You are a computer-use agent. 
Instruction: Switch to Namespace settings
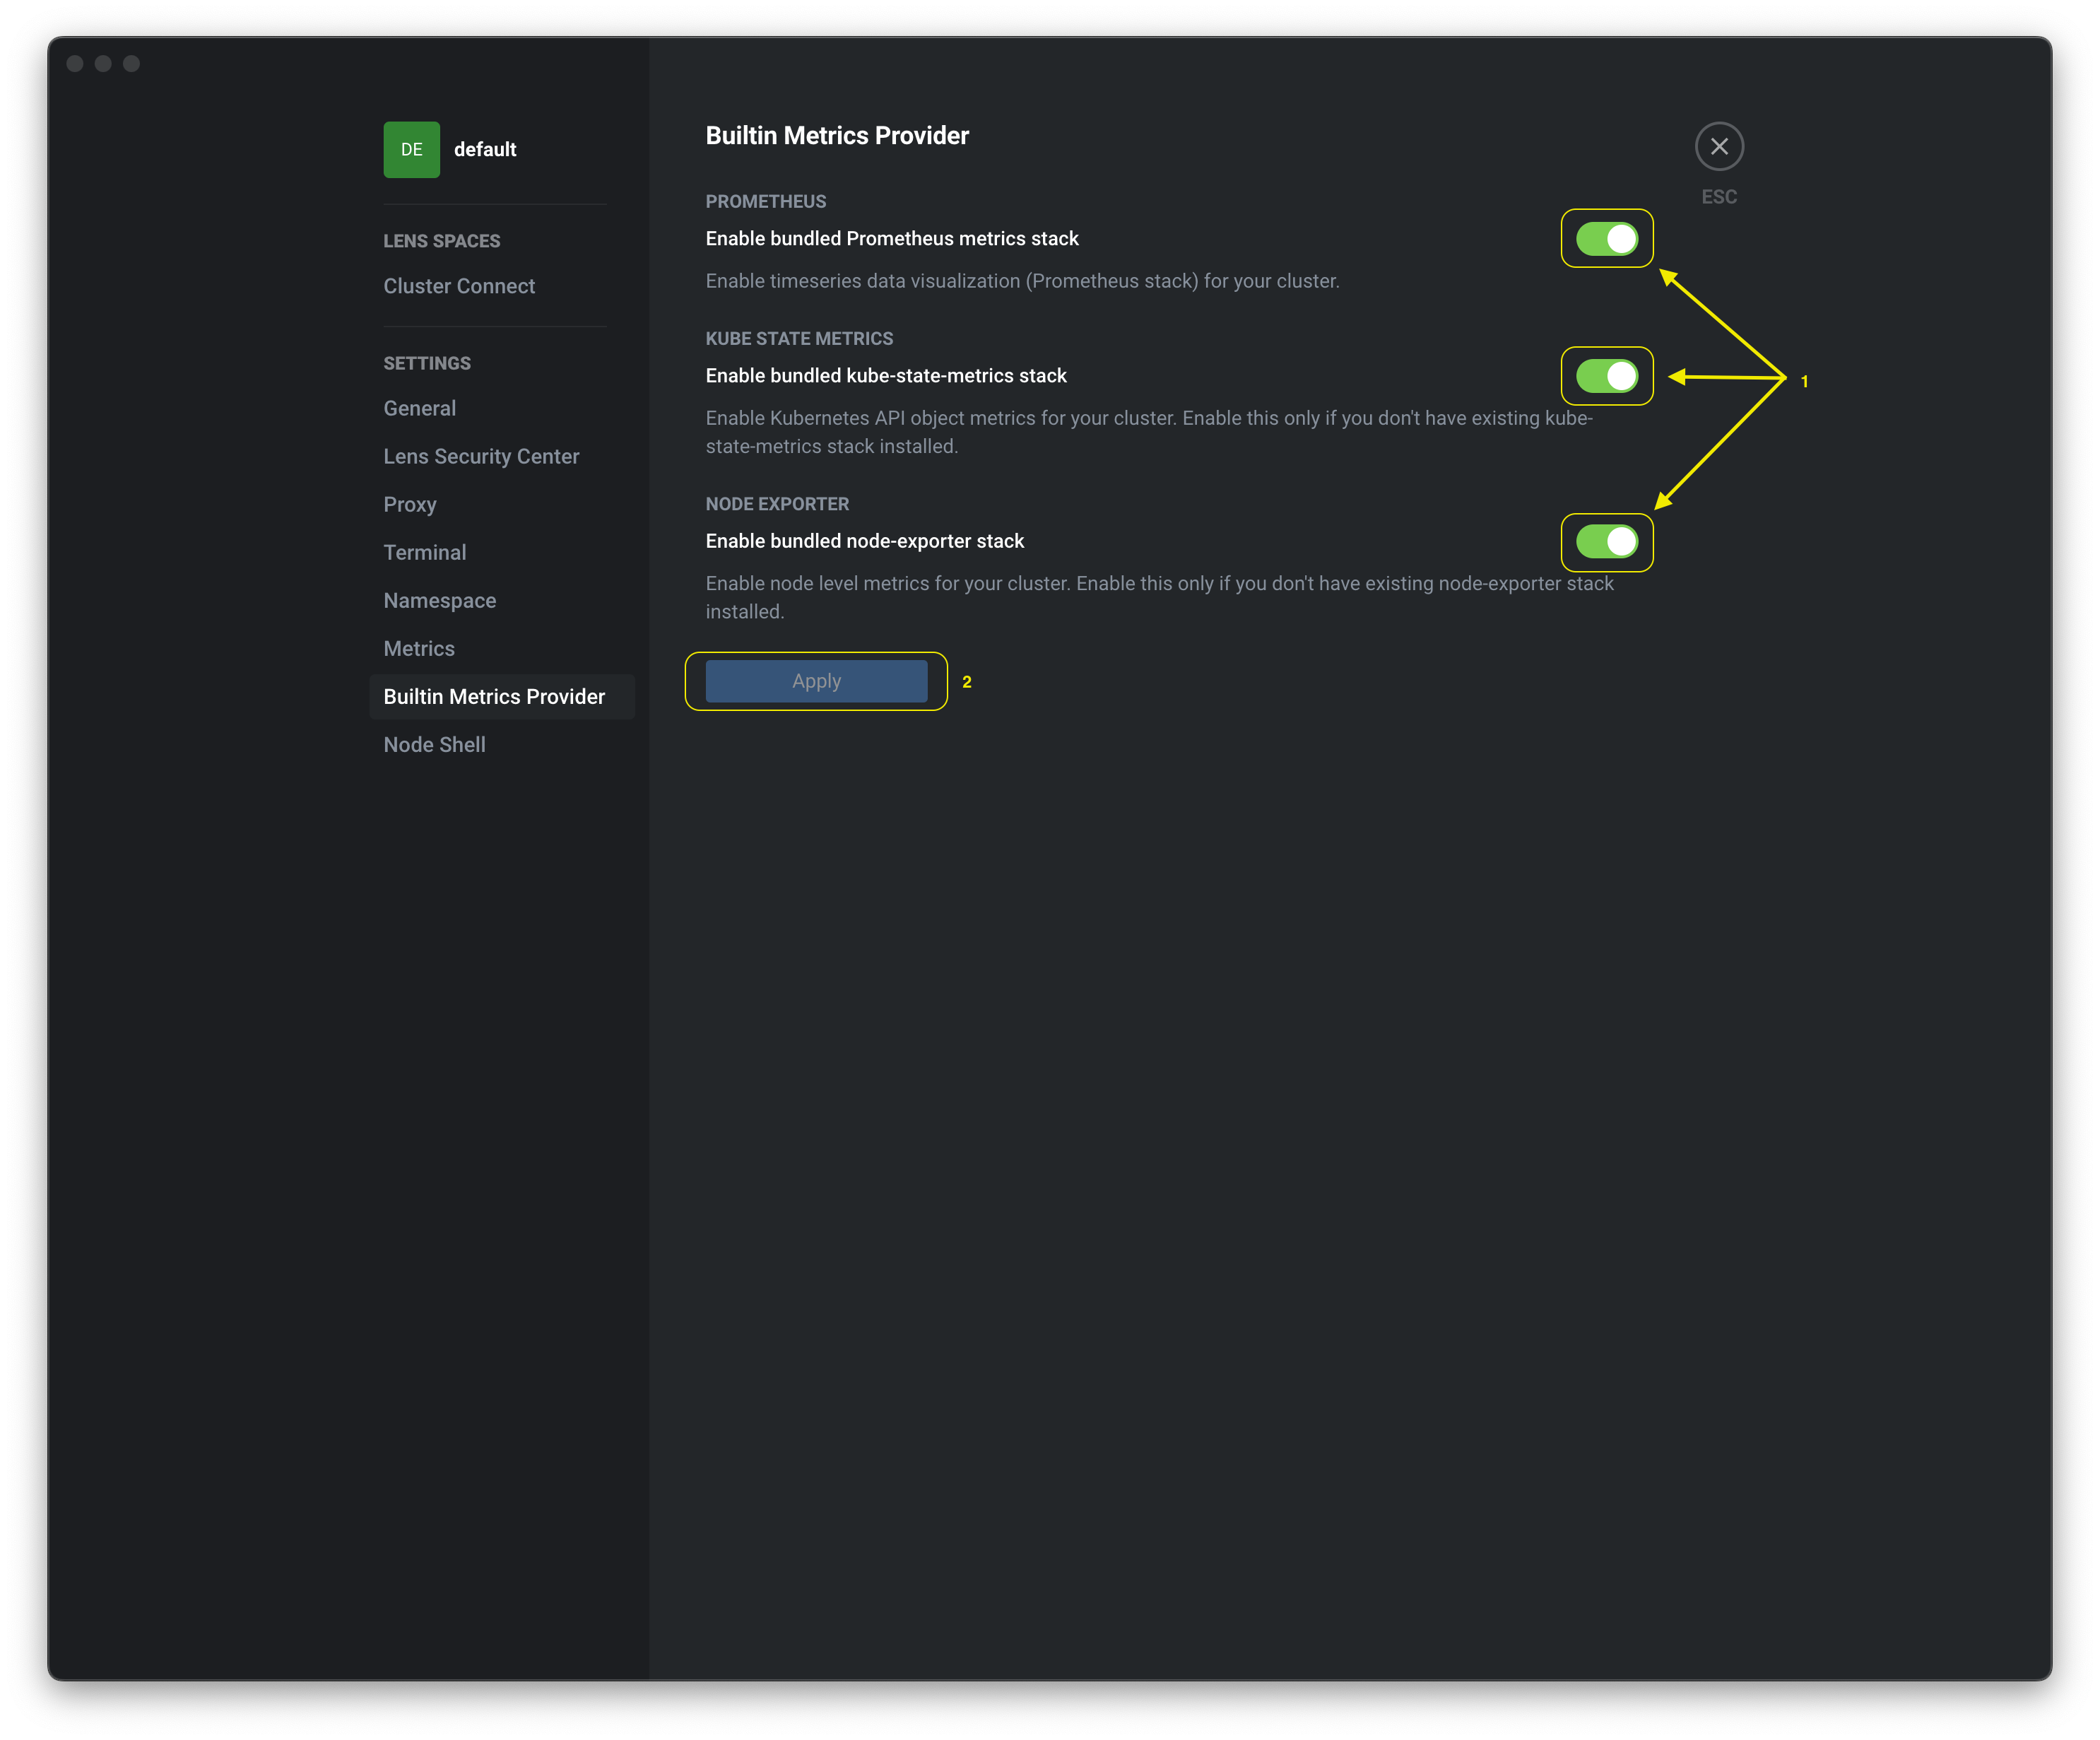439,600
